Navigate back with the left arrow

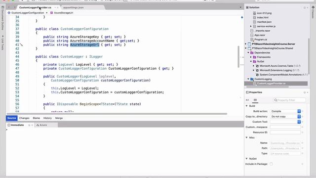click(x=9, y=7)
